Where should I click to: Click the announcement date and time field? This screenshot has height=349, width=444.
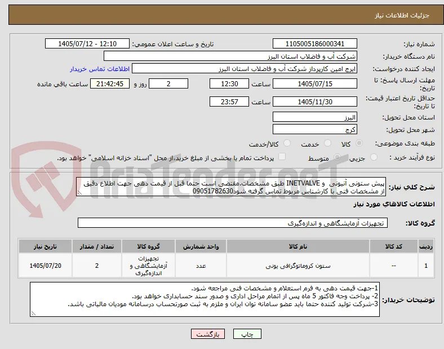pyautogui.click(x=87, y=43)
